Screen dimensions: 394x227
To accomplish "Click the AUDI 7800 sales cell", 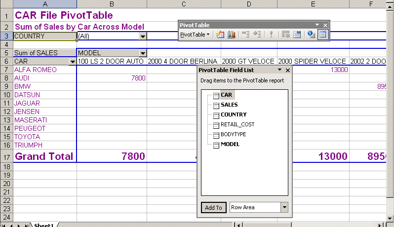I will click(x=112, y=78).
